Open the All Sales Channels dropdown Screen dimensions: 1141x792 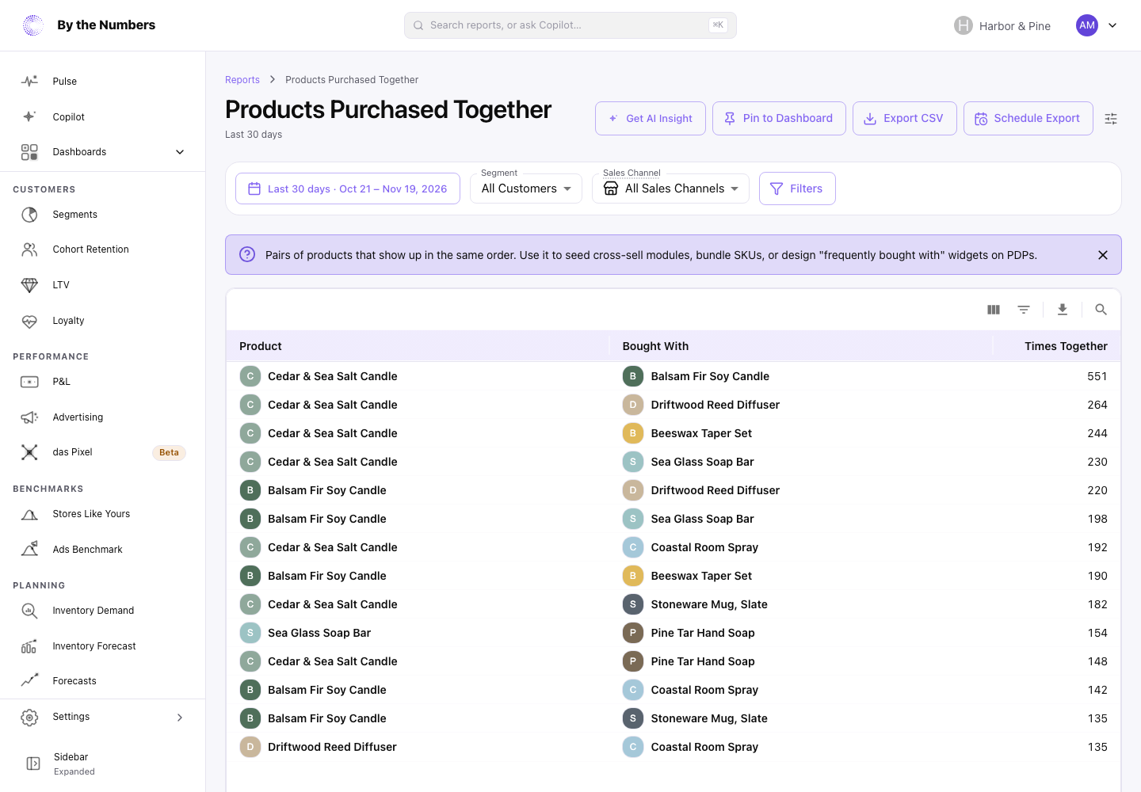coord(670,188)
